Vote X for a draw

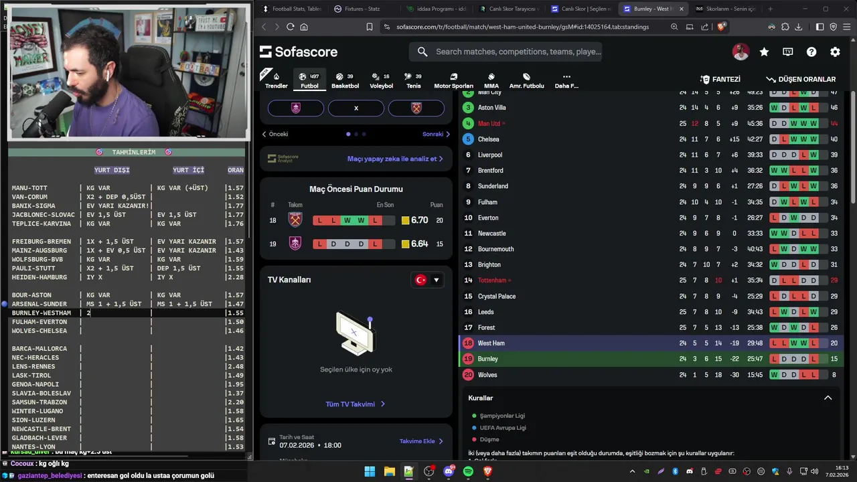356,108
